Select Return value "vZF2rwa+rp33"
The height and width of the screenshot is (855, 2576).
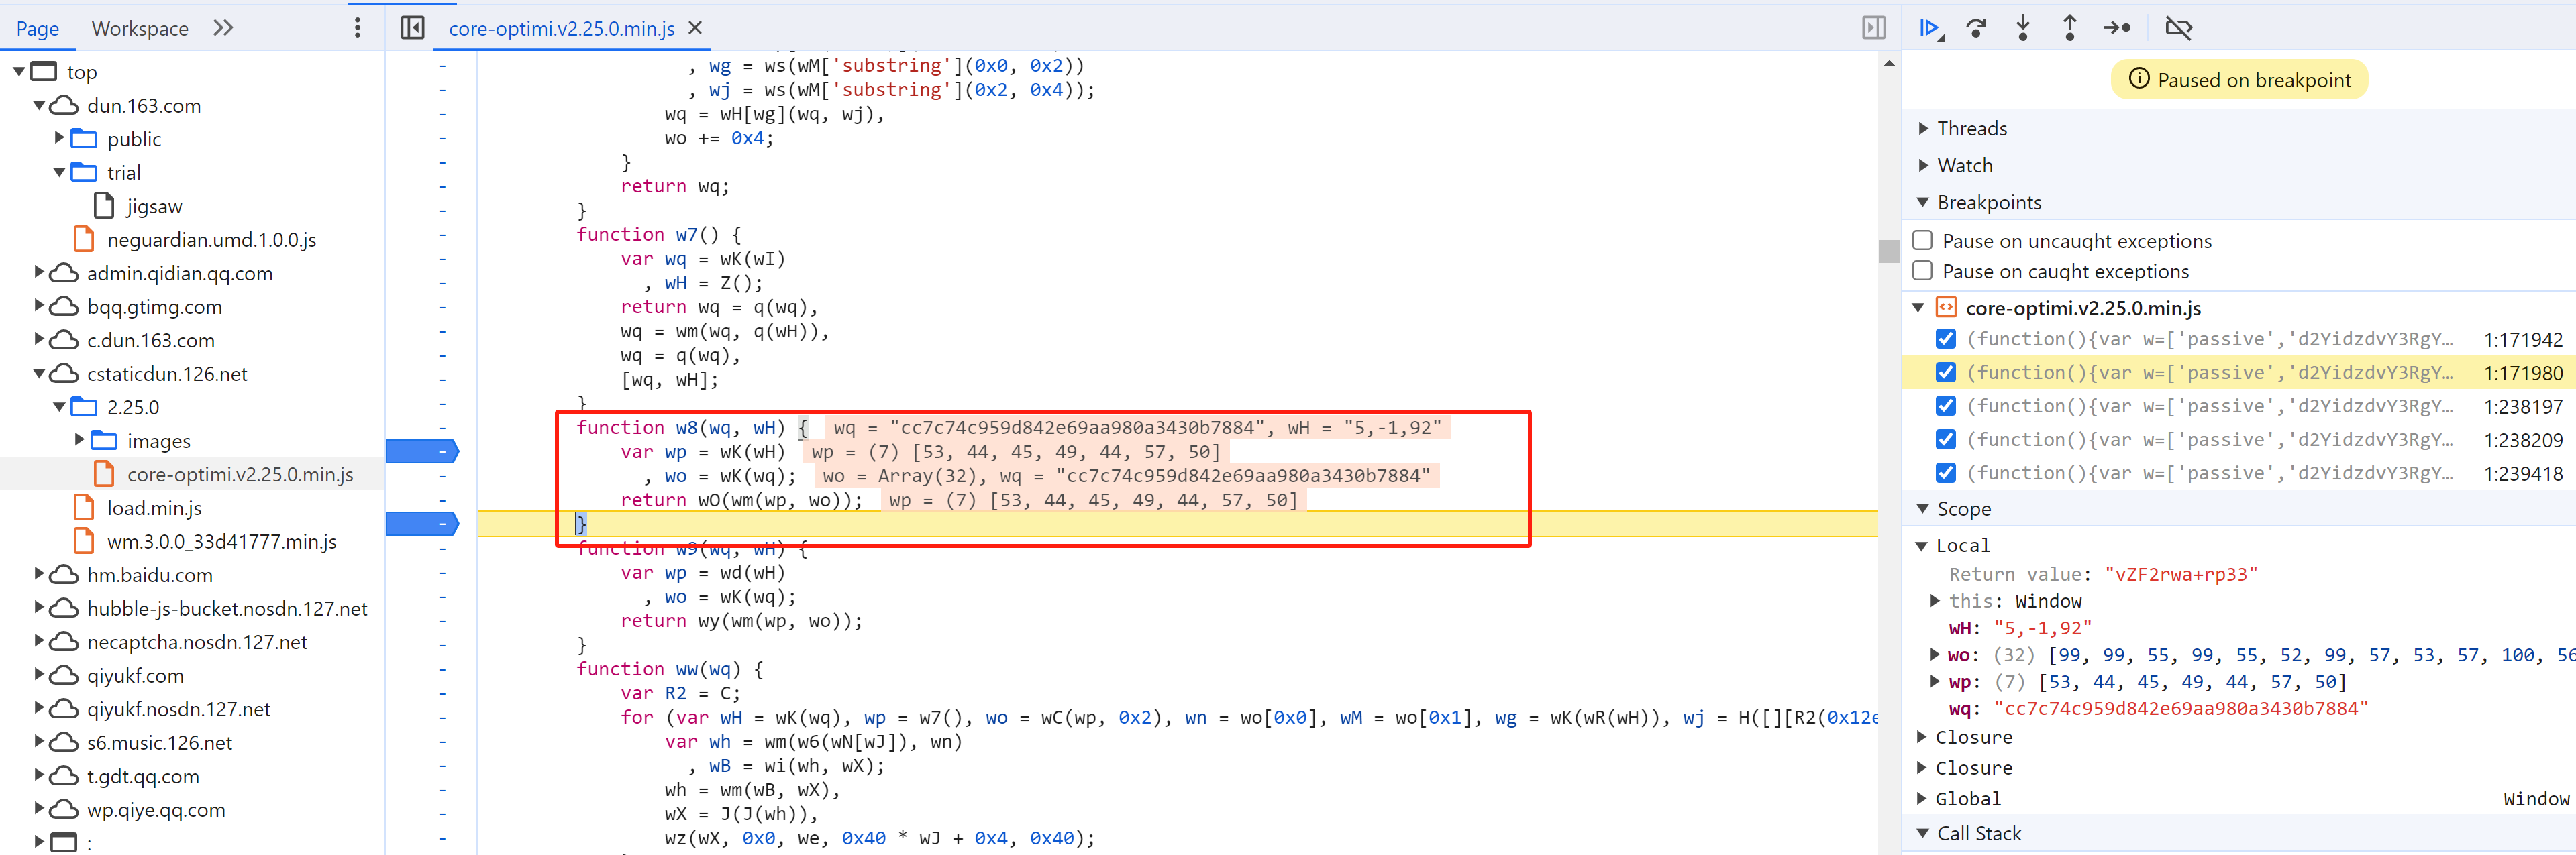[x=2181, y=574]
